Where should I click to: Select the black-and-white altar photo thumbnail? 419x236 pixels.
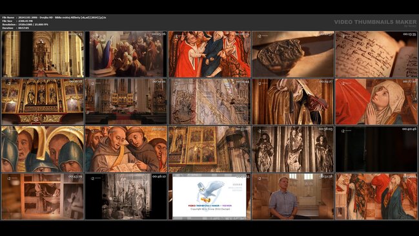click(126, 197)
